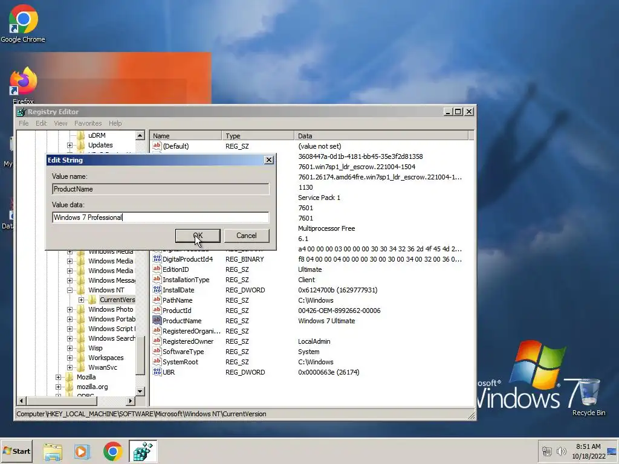Select the InstallationType string icon
The image size is (619, 464).
pos(157,279)
